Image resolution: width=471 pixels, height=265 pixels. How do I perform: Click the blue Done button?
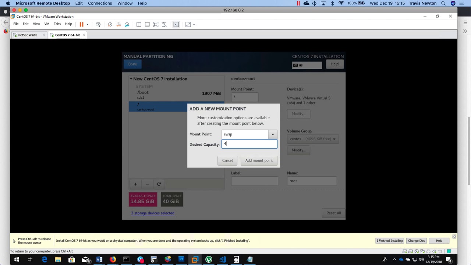coord(132,64)
